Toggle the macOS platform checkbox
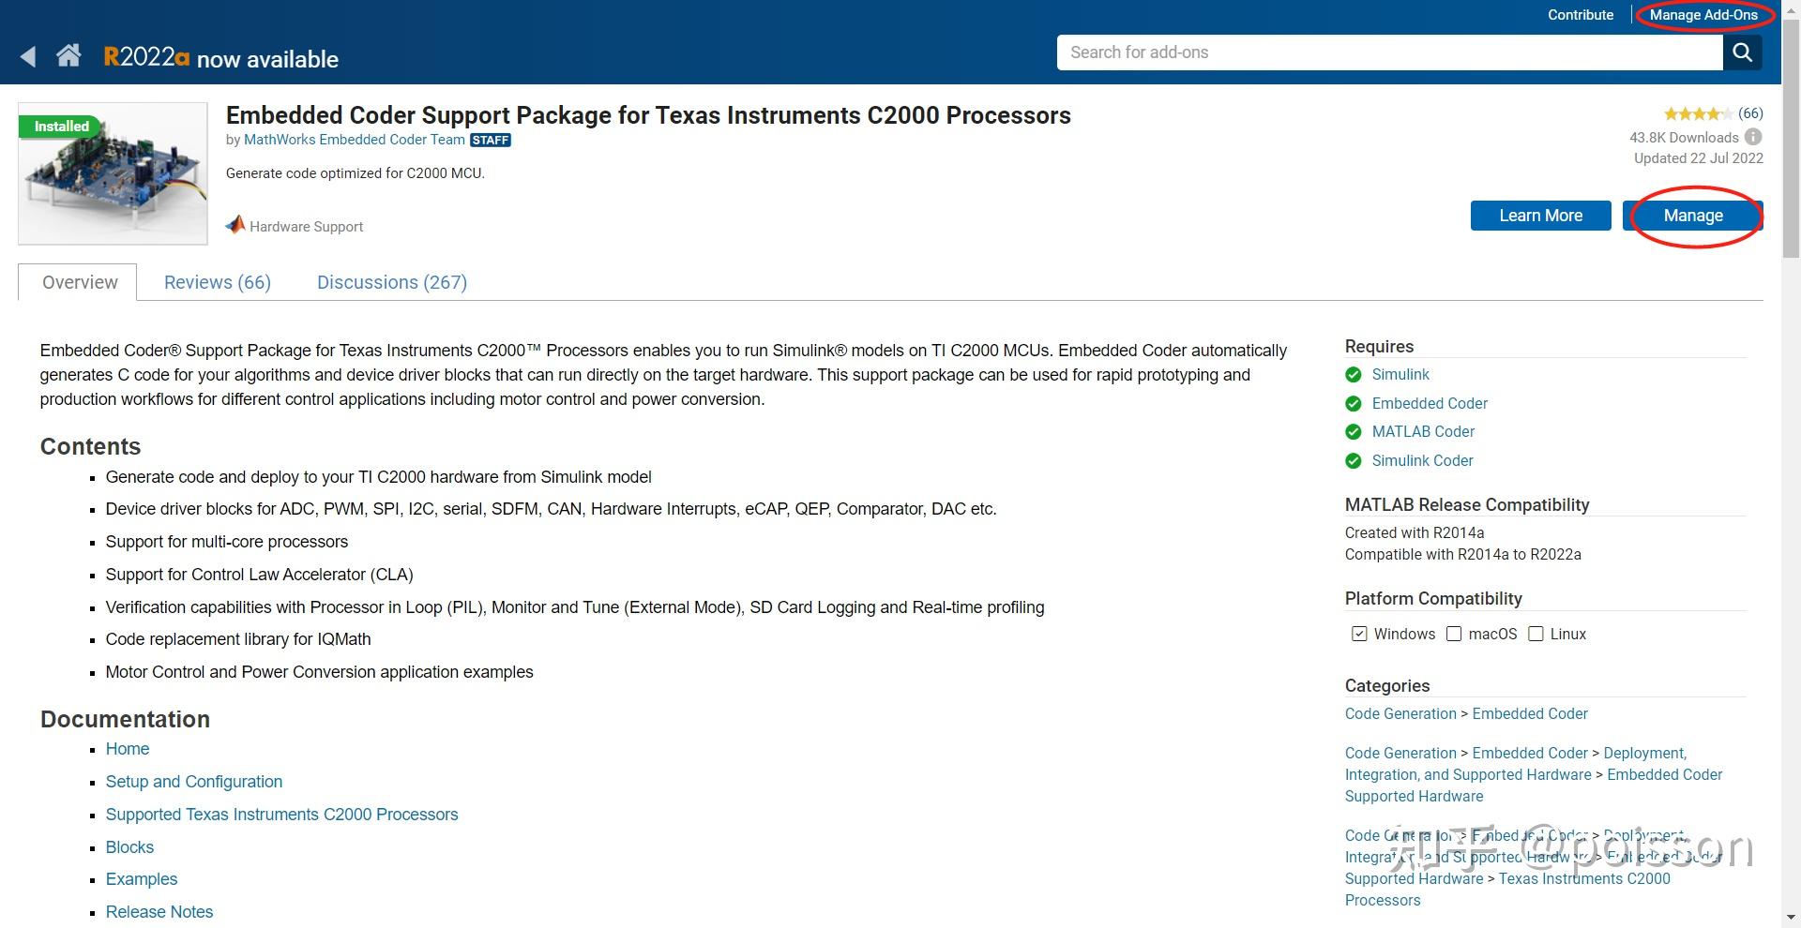 [x=1454, y=634]
